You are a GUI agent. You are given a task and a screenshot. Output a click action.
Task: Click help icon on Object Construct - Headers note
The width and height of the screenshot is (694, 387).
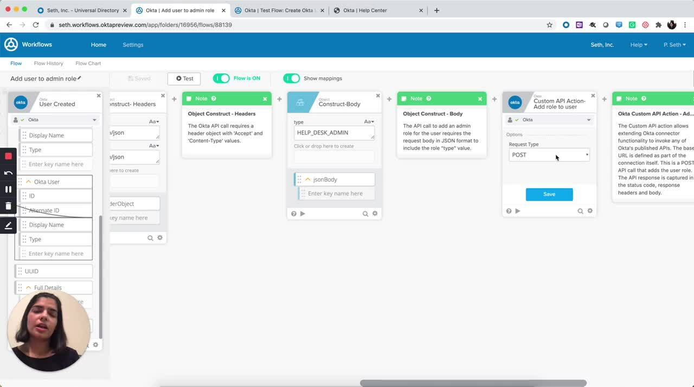(214, 99)
